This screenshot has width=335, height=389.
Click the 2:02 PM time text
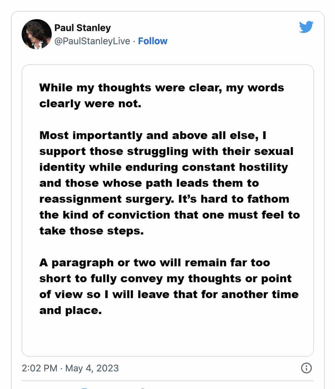40,368
